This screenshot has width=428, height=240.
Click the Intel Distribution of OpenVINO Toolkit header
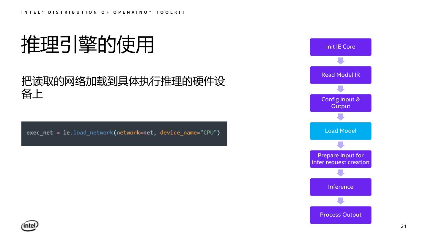click(103, 12)
